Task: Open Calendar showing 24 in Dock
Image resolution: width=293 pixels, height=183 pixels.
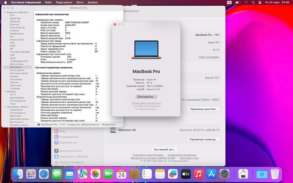Action: pos(121,174)
